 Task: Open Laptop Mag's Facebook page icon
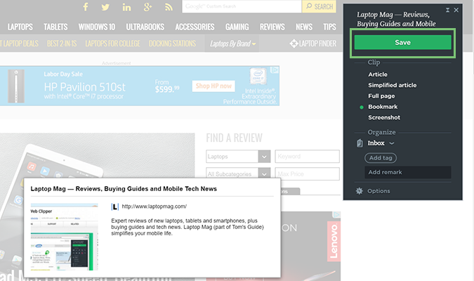point(86,6)
